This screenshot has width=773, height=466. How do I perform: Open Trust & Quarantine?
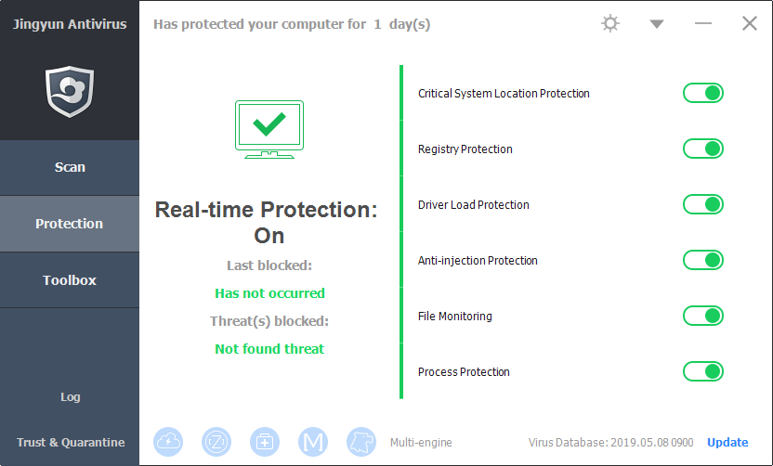click(71, 442)
